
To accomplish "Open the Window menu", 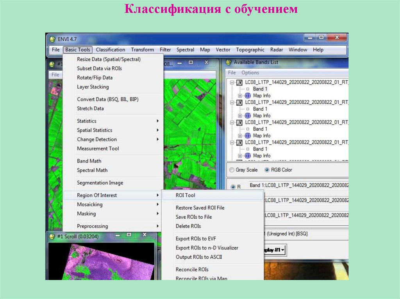I will pos(298,50).
